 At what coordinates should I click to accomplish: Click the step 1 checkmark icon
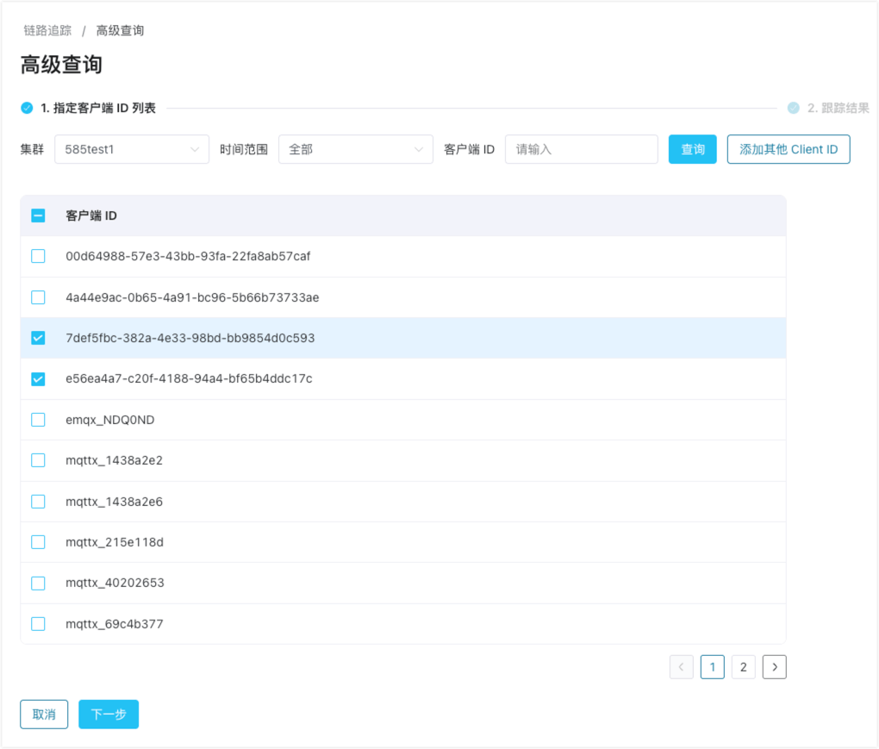click(27, 108)
